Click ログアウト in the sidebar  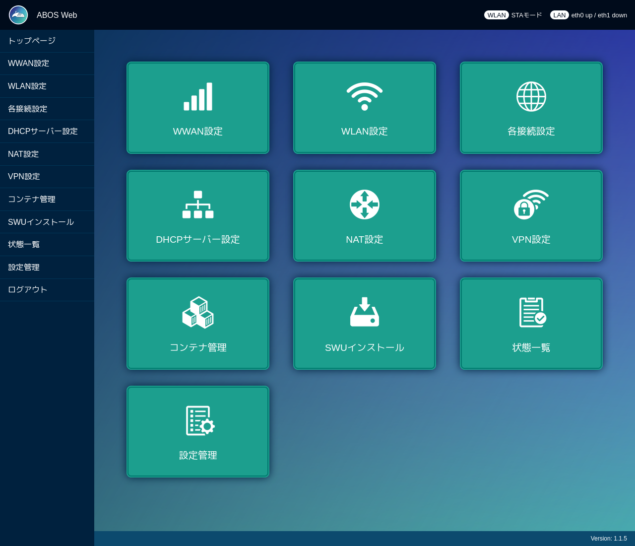click(x=47, y=290)
